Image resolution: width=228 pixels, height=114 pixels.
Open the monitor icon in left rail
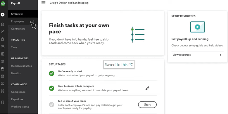point(3,84)
